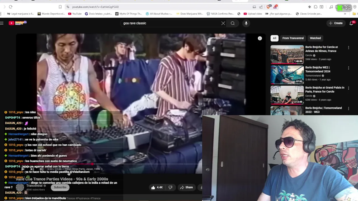358x201 pixels.
Task: Open Boris Brejcha Grand Palais Paris thumbnail
Action: point(287,95)
